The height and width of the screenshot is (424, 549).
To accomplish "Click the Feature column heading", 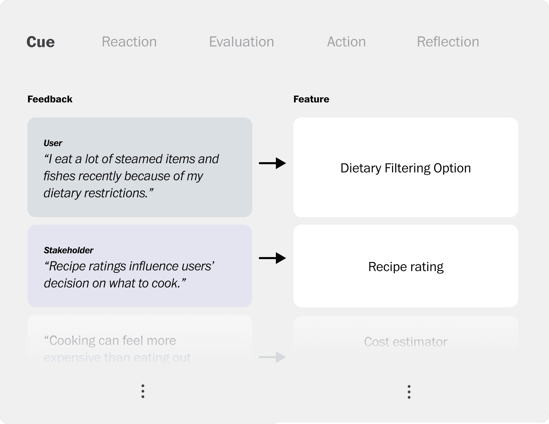I will coord(311,99).
